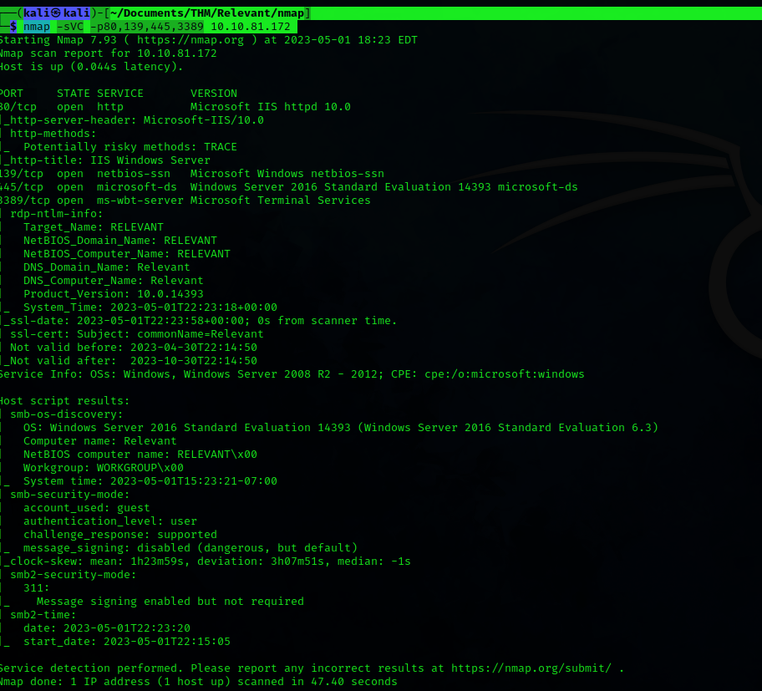The height and width of the screenshot is (691, 762).
Task: Select the Product_Version: 10.0.14393 line
Action: point(113,294)
